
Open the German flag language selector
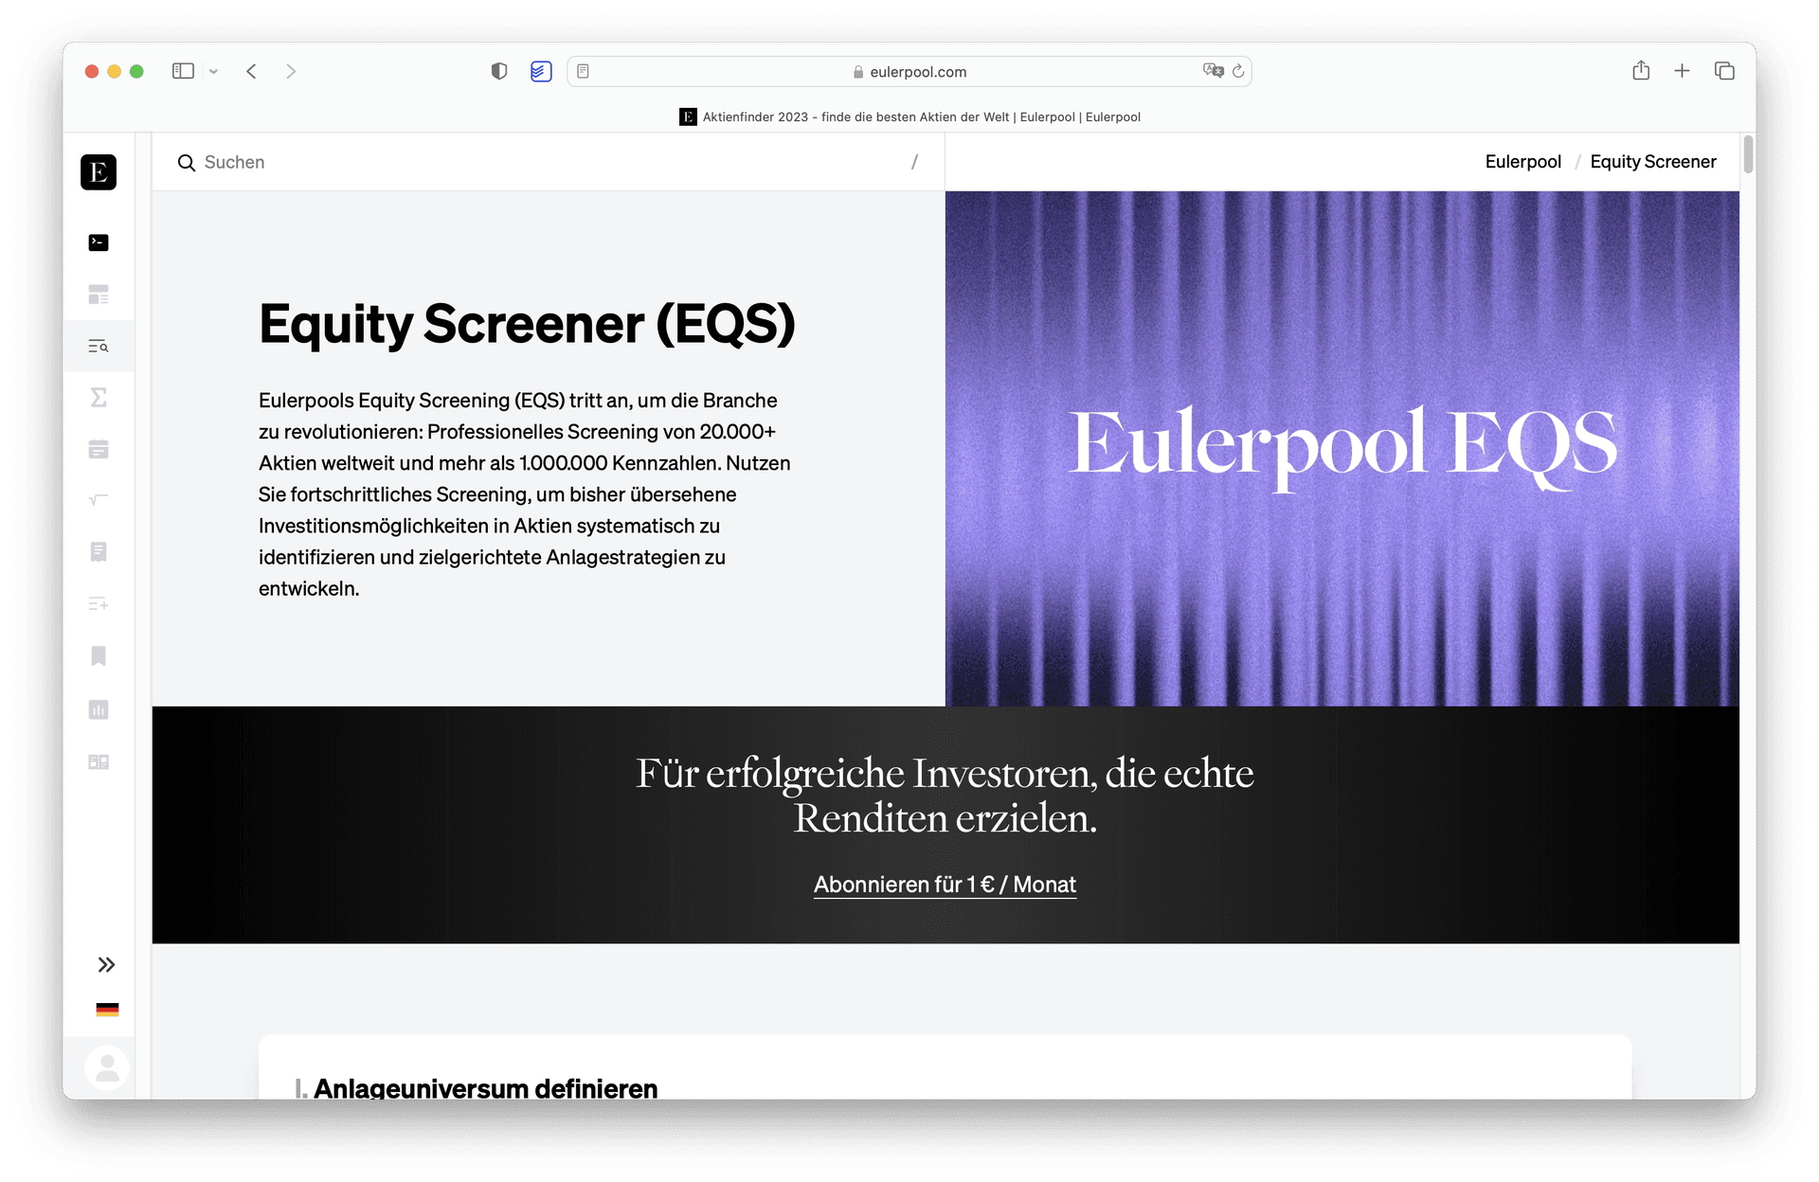coord(107,1010)
